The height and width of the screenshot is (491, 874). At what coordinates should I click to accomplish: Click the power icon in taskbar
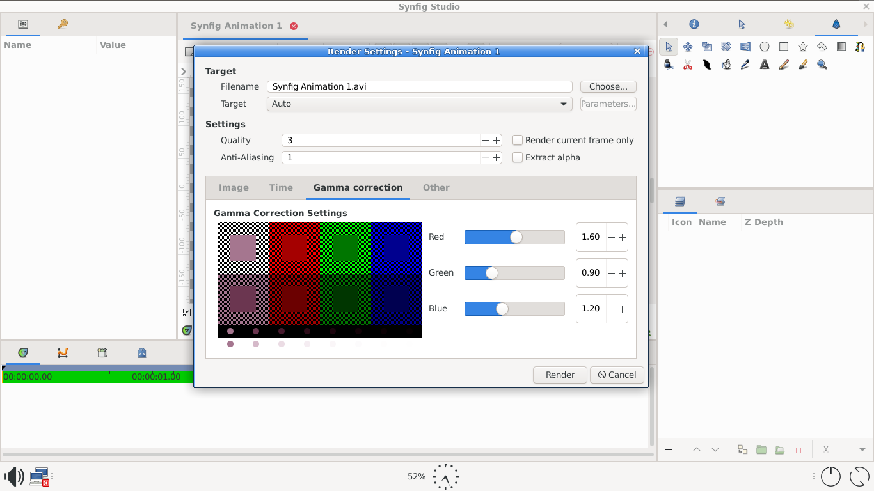tap(830, 476)
